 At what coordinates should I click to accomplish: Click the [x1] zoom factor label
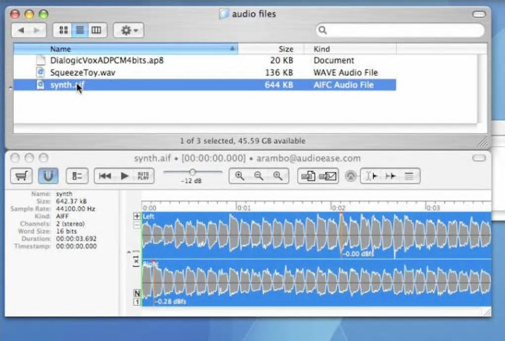(137, 259)
